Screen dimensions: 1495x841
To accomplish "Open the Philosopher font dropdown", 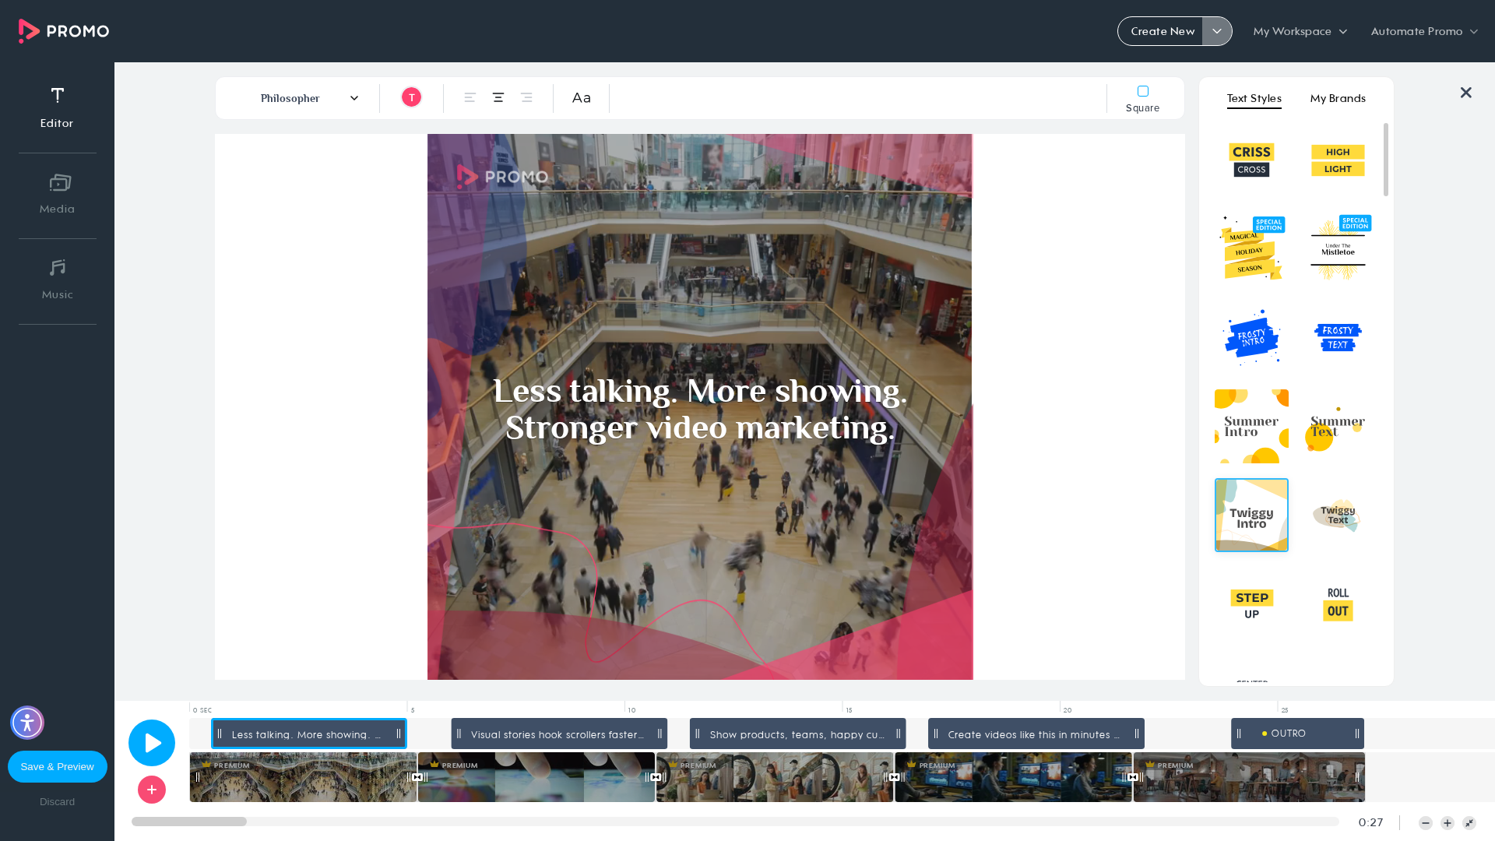I will tap(309, 98).
